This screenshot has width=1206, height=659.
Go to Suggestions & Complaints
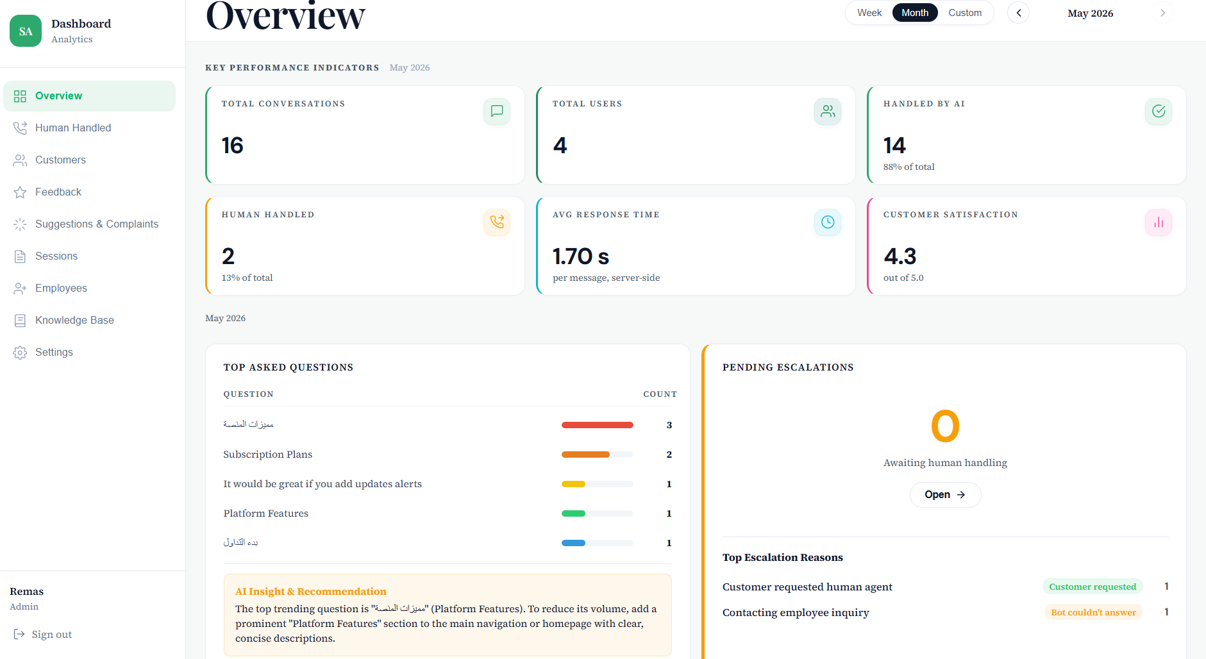(89, 224)
